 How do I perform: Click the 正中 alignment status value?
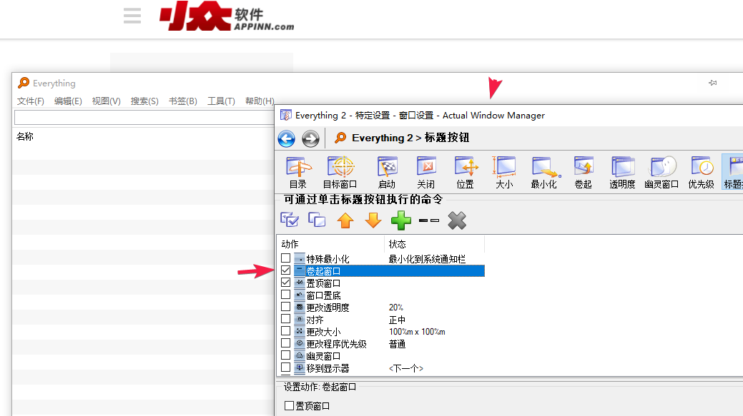397,320
